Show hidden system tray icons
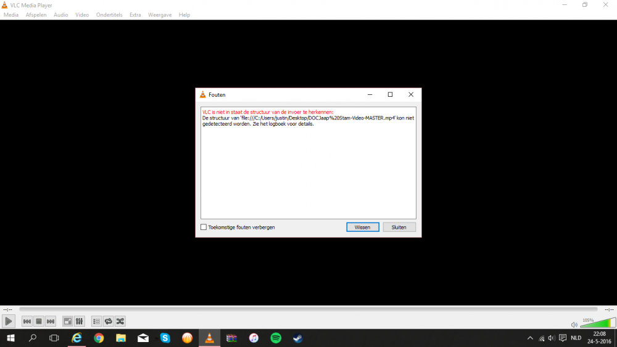 click(530, 338)
